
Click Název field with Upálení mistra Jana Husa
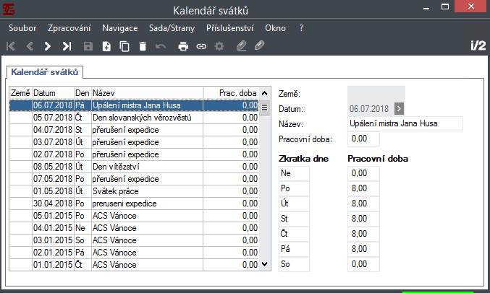(405, 123)
